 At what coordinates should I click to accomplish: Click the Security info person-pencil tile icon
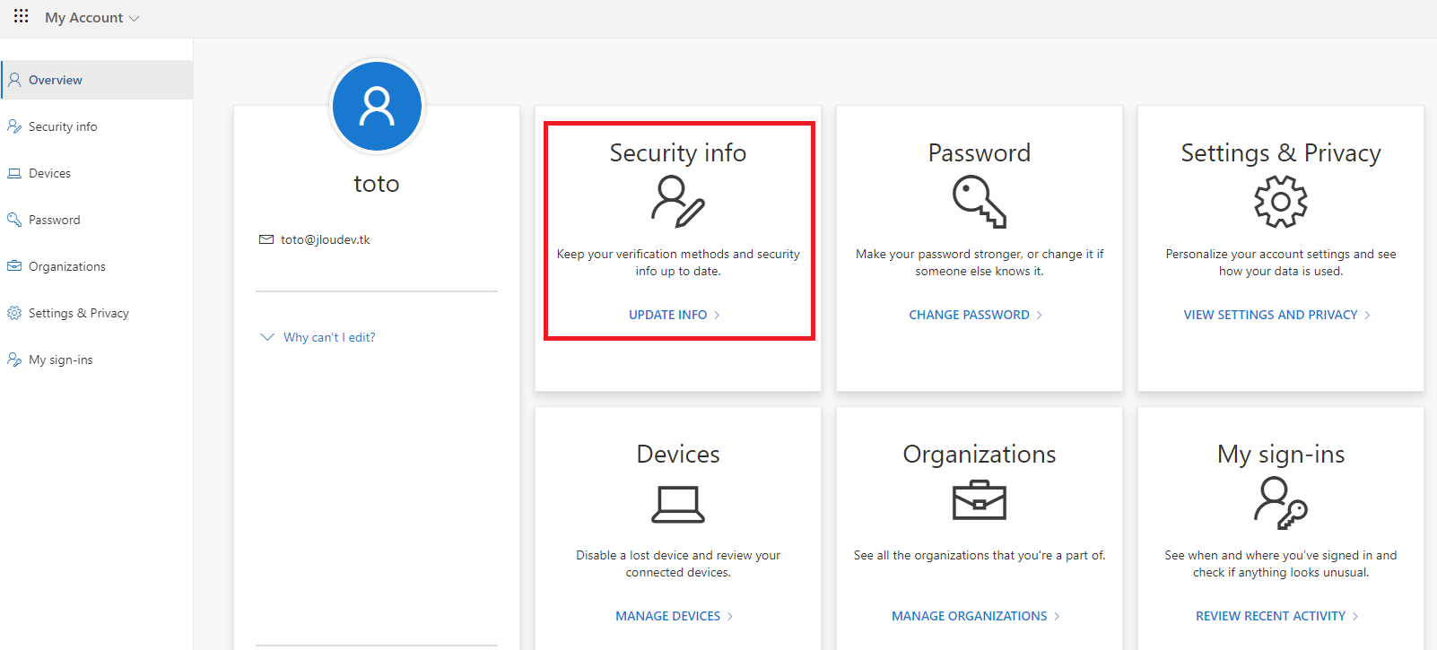678,202
